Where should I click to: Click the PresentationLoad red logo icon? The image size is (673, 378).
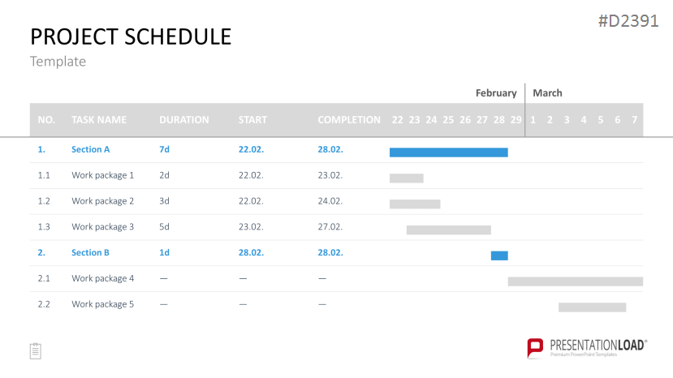[535, 348]
